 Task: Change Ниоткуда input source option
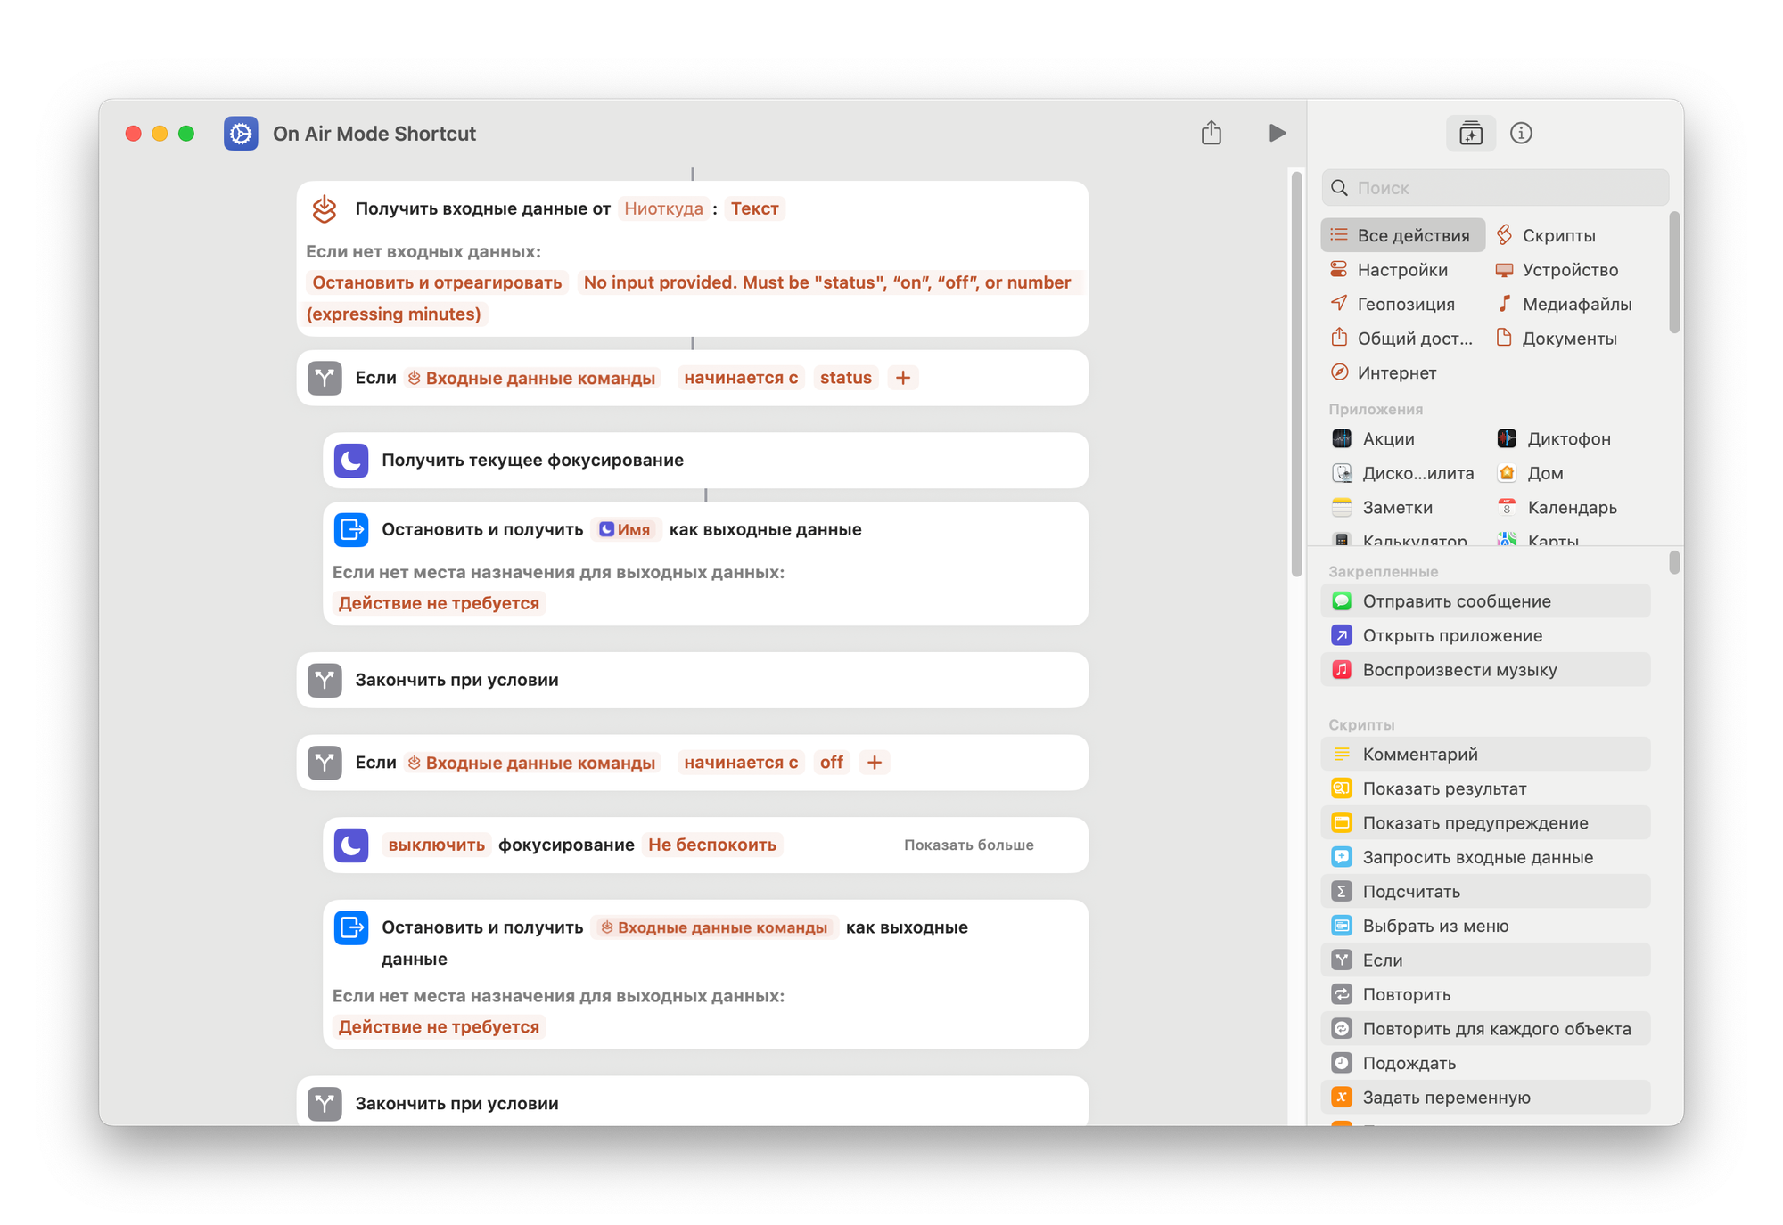(x=663, y=208)
